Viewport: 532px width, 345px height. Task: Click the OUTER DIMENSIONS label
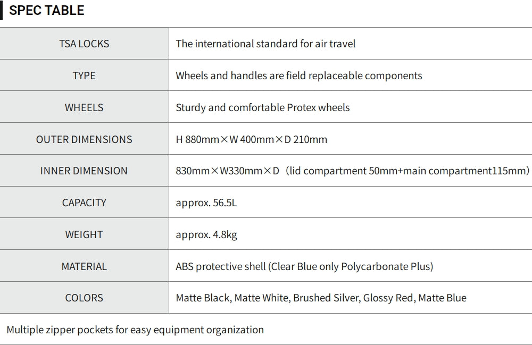[84, 139]
